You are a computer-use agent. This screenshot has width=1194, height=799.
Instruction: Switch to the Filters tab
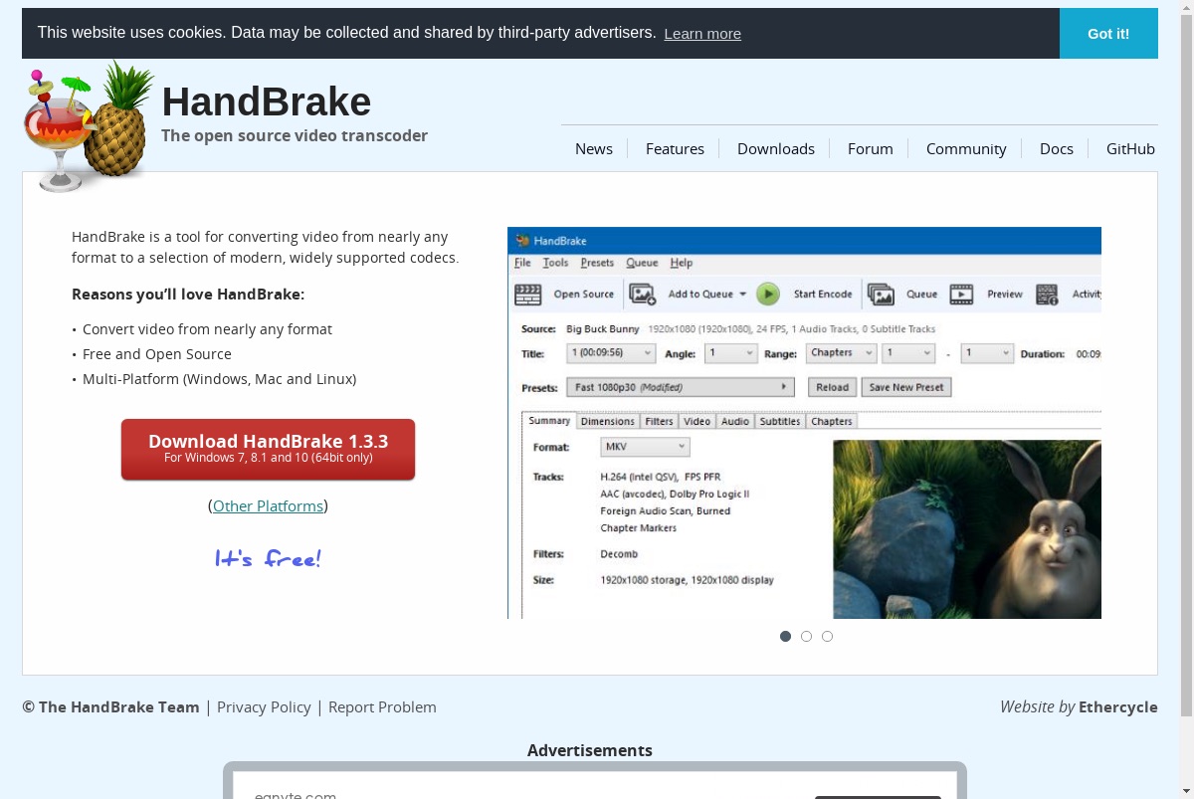(x=659, y=421)
